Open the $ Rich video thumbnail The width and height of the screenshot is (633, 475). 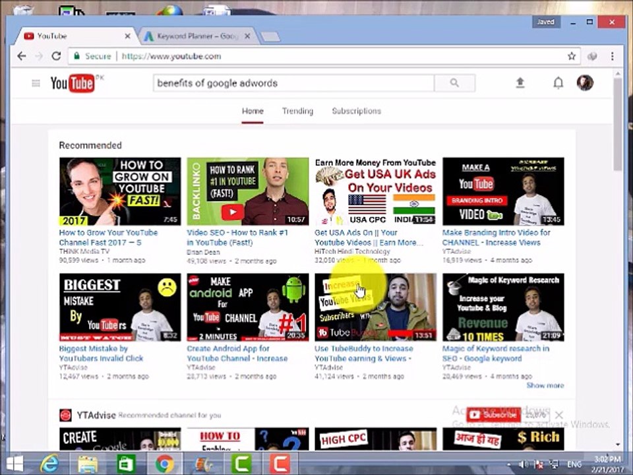point(503,439)
